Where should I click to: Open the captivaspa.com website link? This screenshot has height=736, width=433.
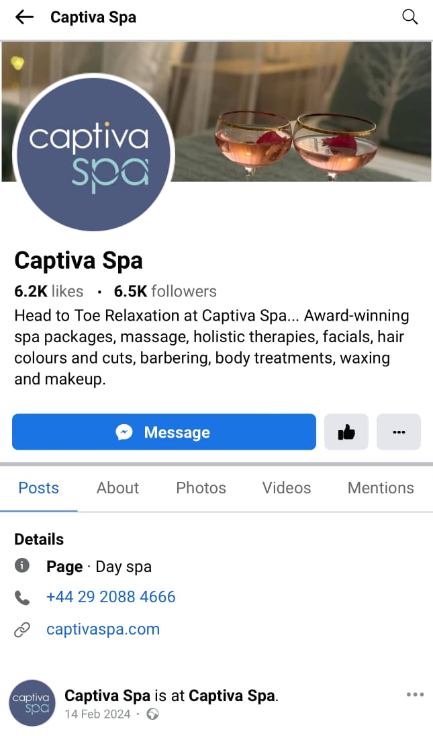pos(103,629)
